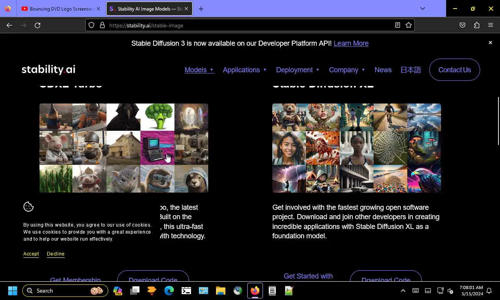Close the Bouncing DVD Logo tab

pos(98,9)
